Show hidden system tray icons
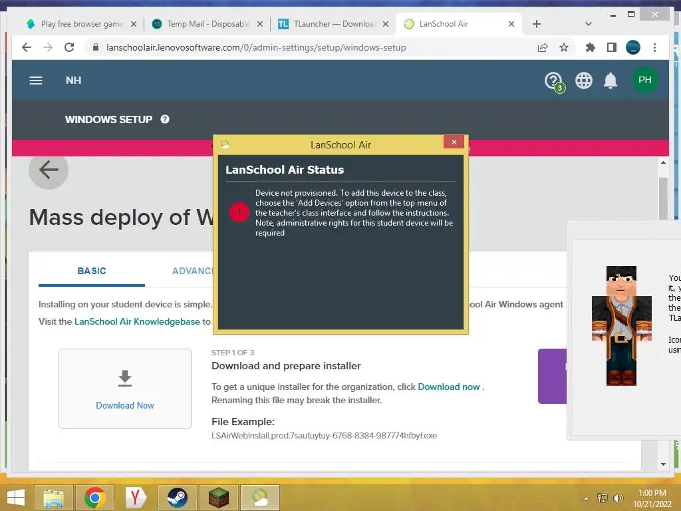The height and width of the screenshot is (511, 681). pyautogui.click(x=586, y=498)
